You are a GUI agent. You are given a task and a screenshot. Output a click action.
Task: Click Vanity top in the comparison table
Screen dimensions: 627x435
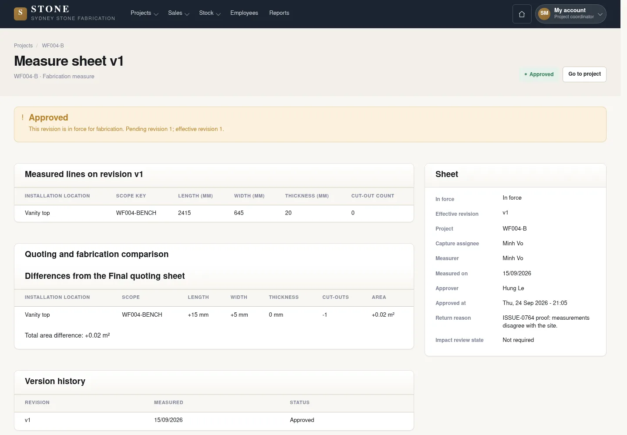(x=37, y=315)
